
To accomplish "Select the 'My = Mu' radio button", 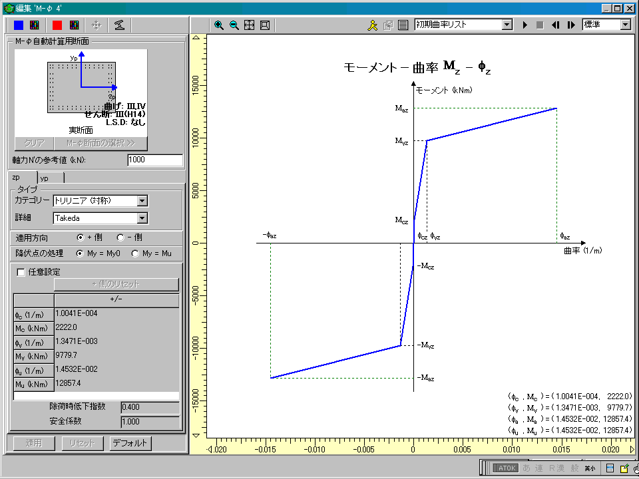I will pyautogui.click(x=135, y=253).
